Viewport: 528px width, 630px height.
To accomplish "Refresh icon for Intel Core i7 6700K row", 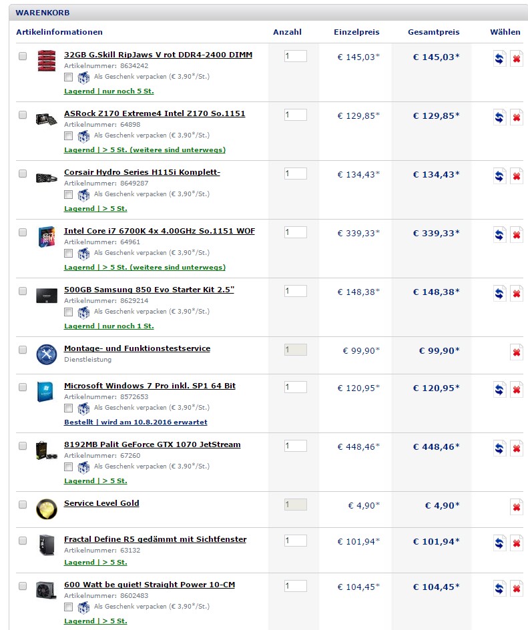I will tap(499, 235).
